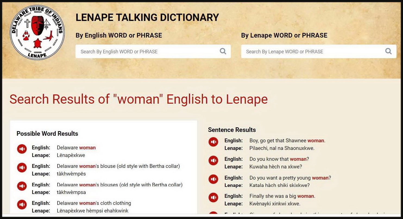Play the "Pilaechi, nal na Shaonuxkwe" sentence audio
403x219 pixels.
[x=213, y=142]
